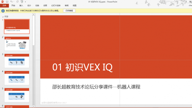This screenshot has width=192, height=108.
Task: Click the slide panel scrollbar thumb
Action: click(x=34, y=31)
